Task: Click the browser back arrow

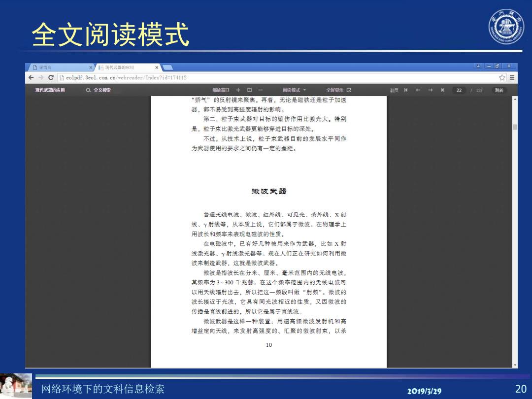Action: pyautogui.click(x=31, y=77)
